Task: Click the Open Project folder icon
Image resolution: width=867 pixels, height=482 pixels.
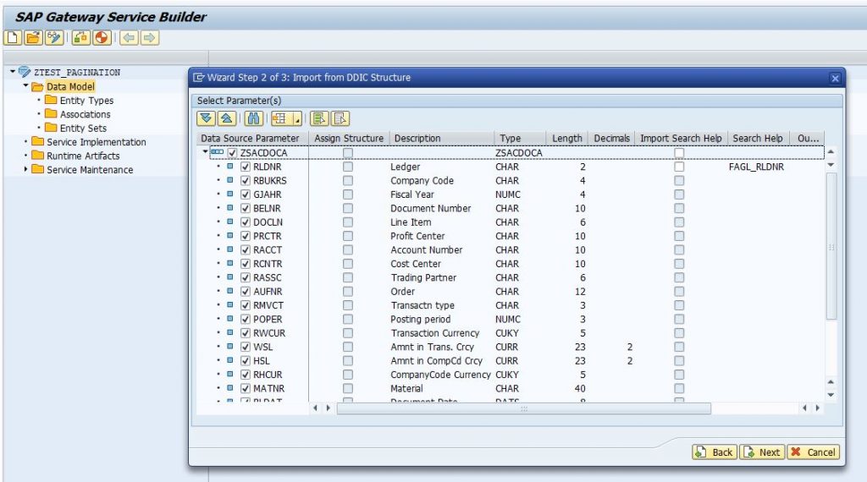Action: pyautogui.click(x=33, y=37)
